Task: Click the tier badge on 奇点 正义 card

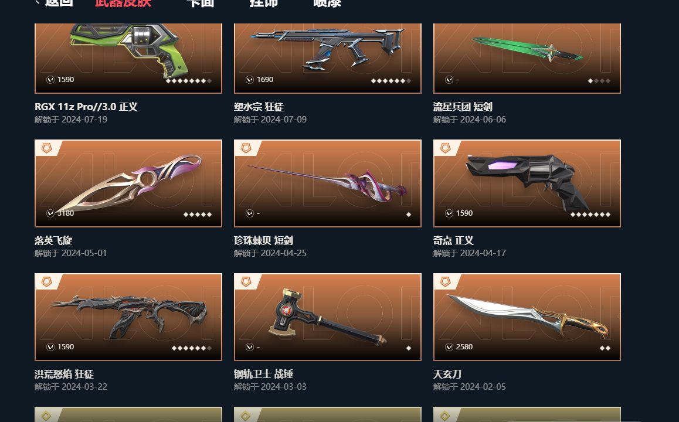Action: [x=444, y=148]
